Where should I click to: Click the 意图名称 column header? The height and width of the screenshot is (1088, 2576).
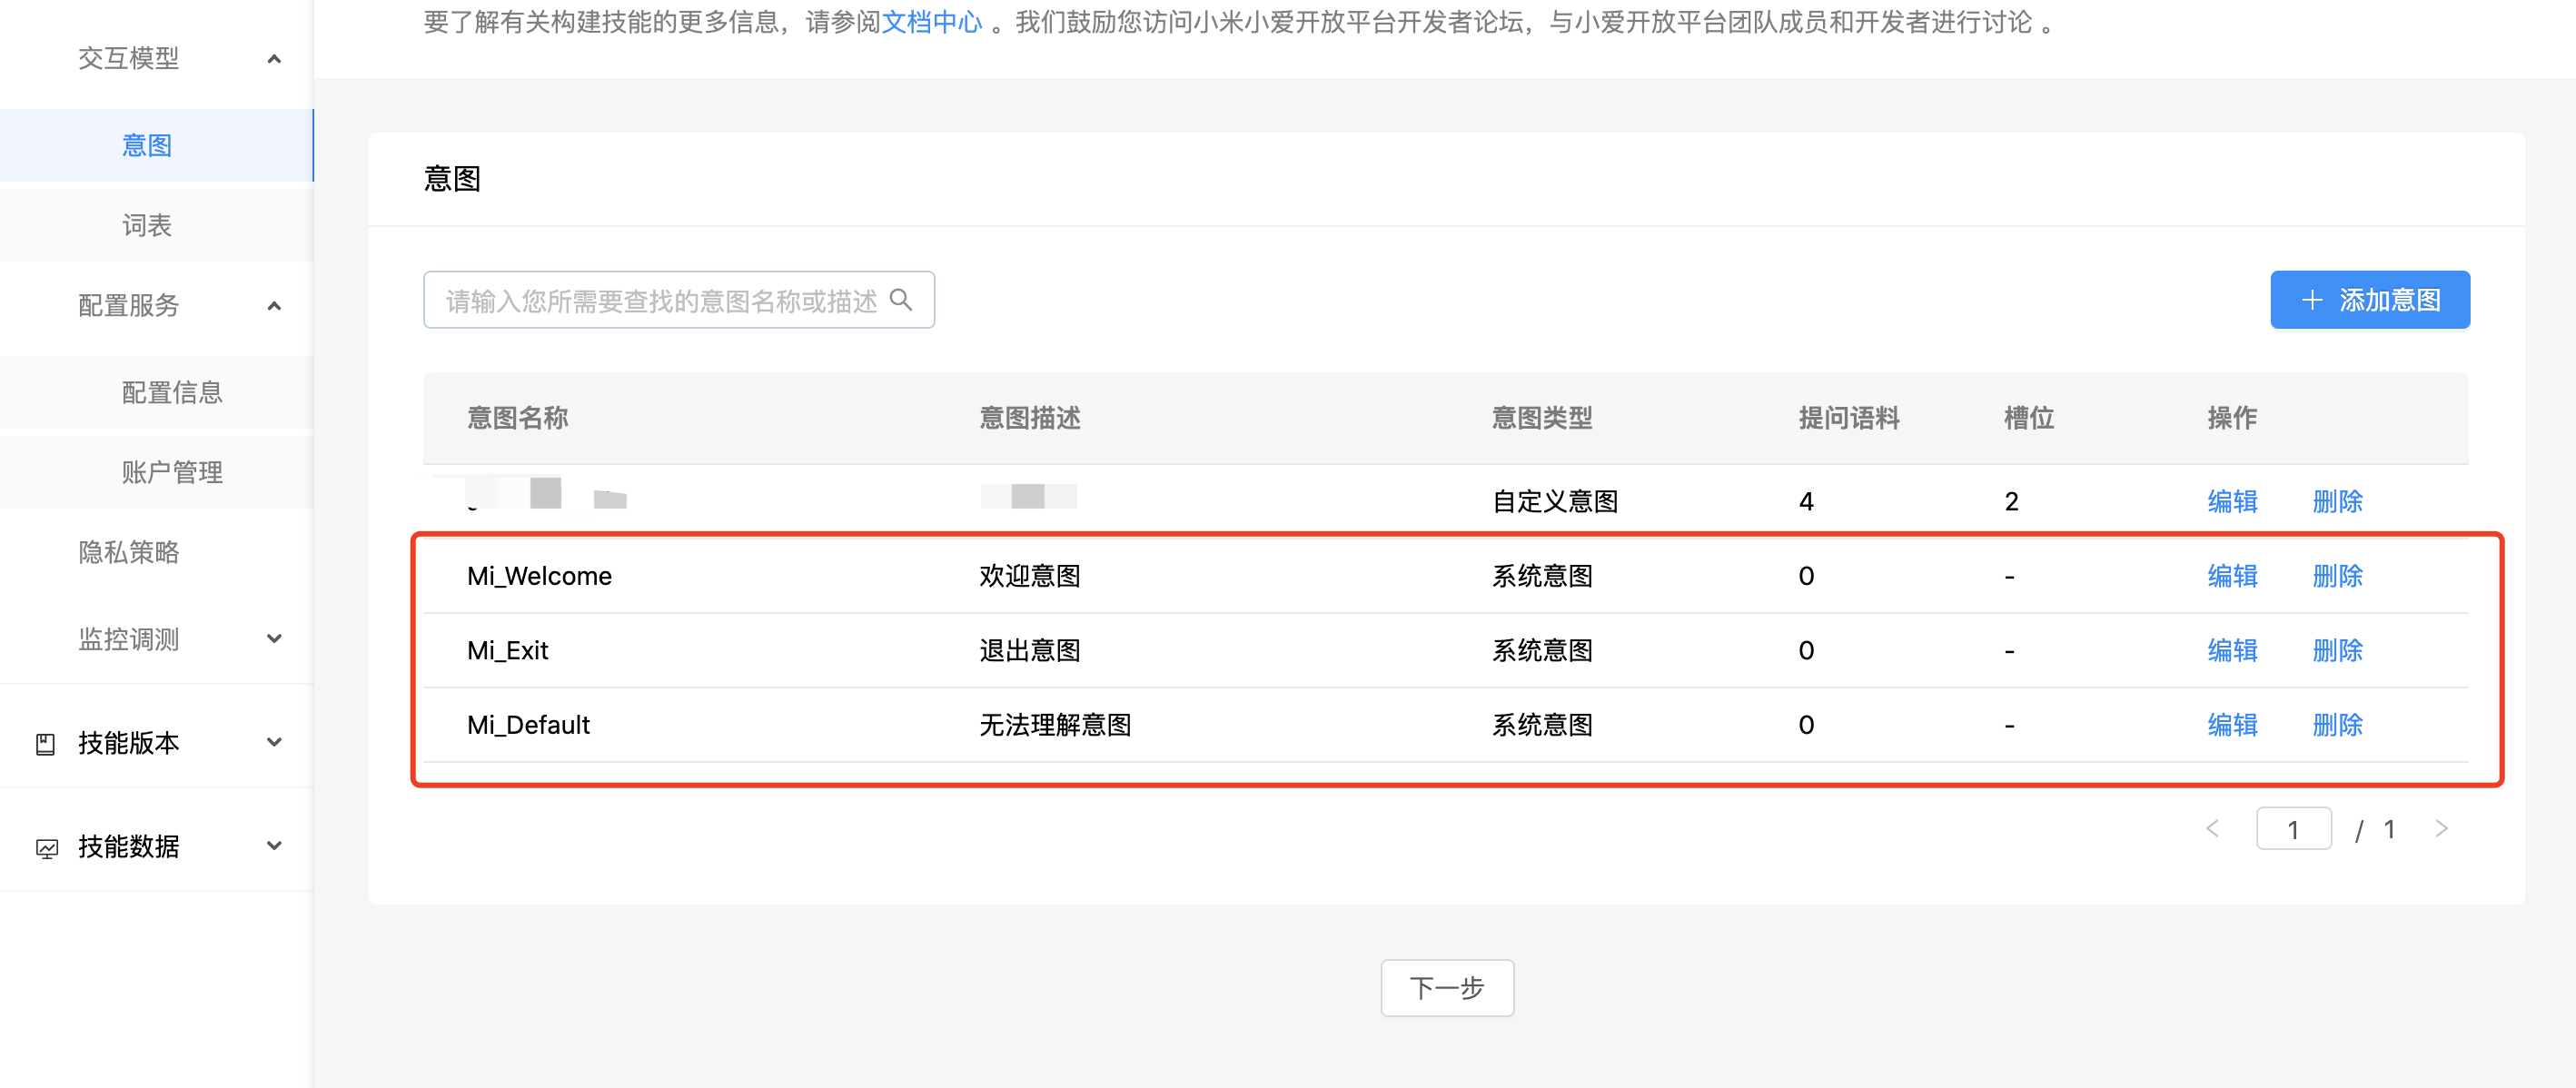click(x=517, y=418)
